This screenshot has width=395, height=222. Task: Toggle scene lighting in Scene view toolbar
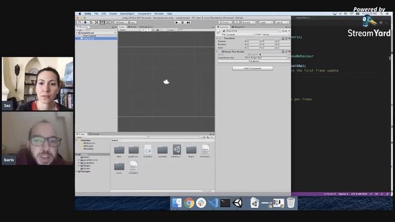pyautogui.click(x=149, y=30)
